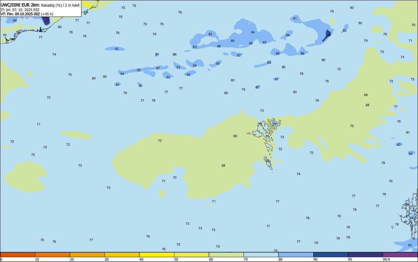Click the 'IT: þri. 07. 10. 2025 03Z' line
Image resolution: width=418 pixels, height=262 pixels.
point(20,10)
